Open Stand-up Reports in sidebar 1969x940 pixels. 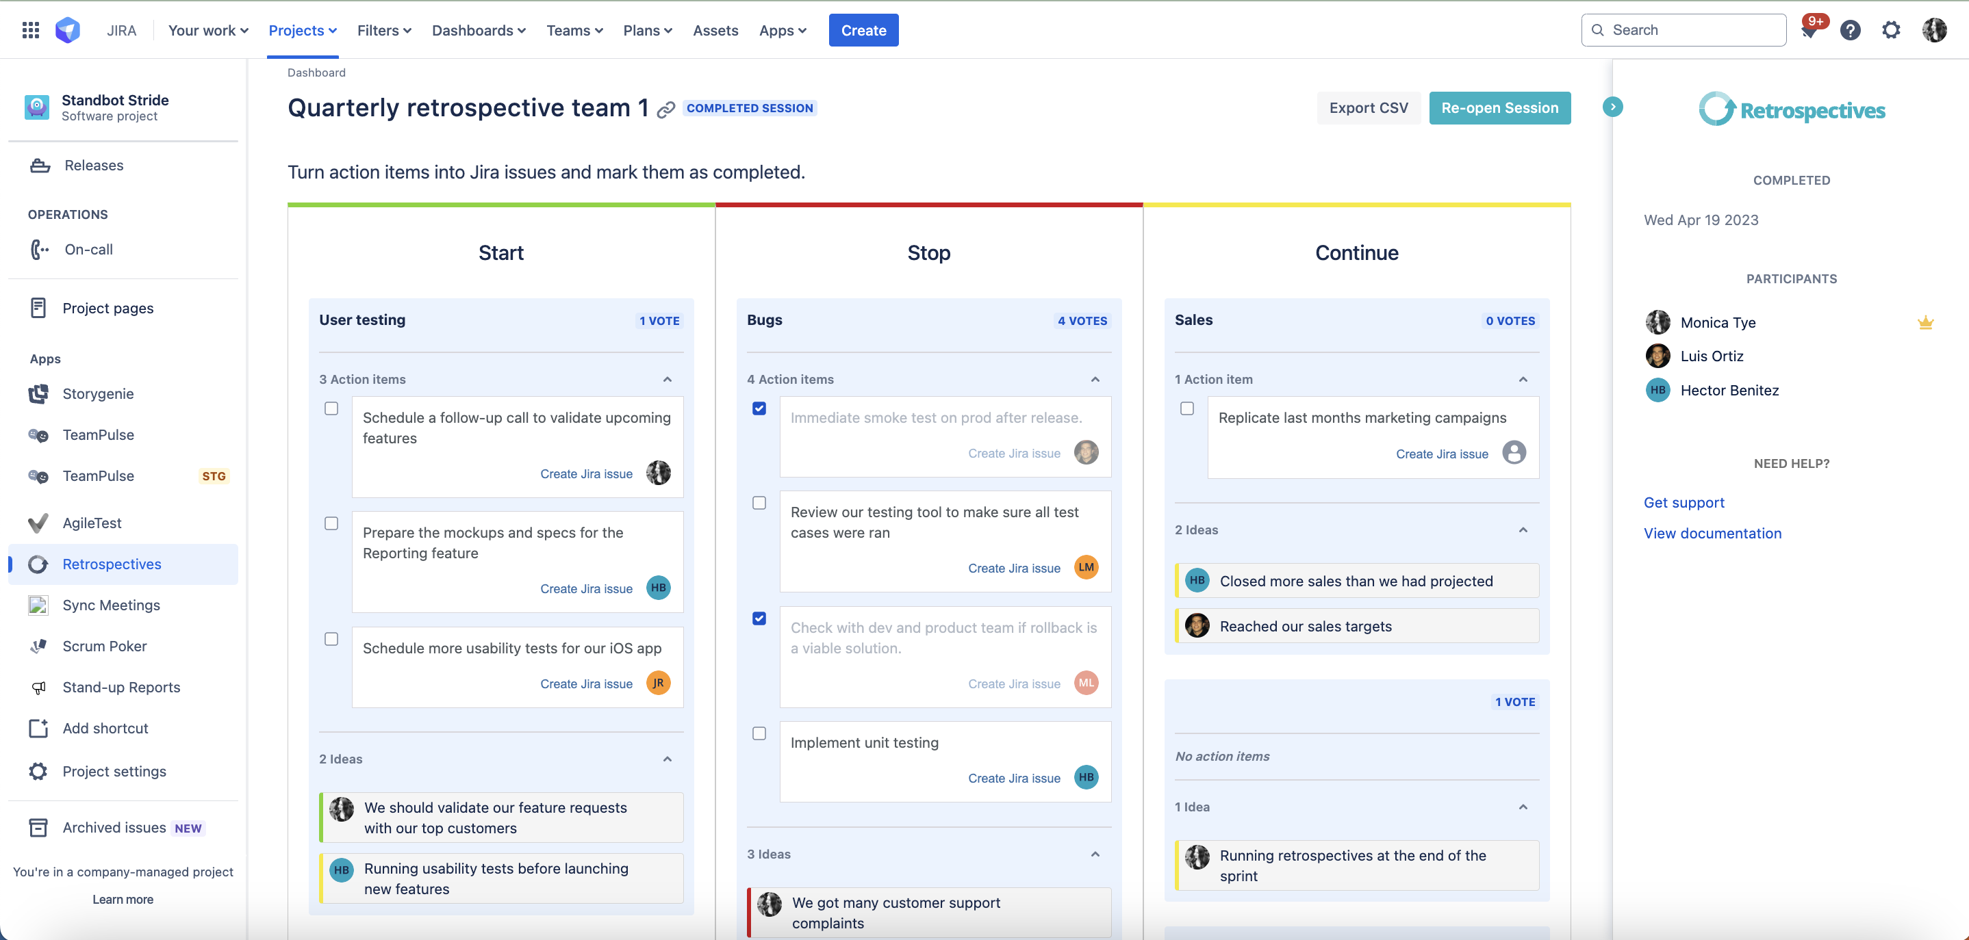coord(123,686)
